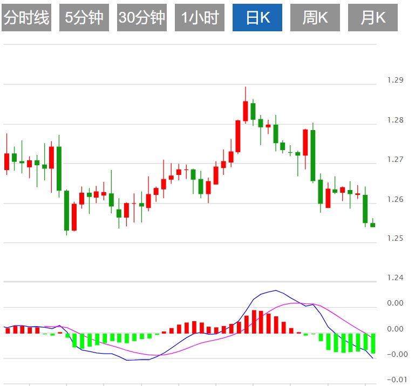
Task: Click the 1.26 price axis label
Action: [395, 199]
